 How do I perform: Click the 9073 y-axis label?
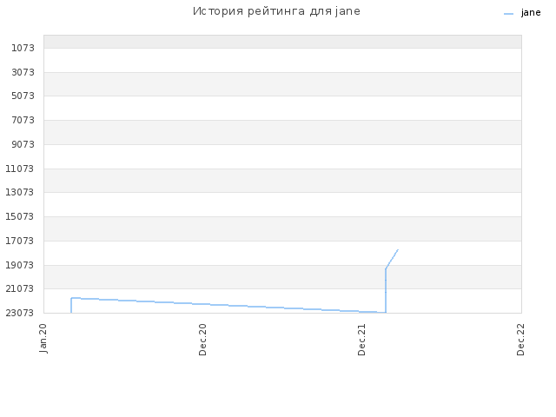click(23, 144)
